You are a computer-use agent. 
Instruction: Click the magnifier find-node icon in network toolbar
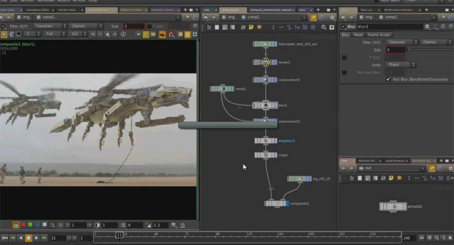[323, 27]
